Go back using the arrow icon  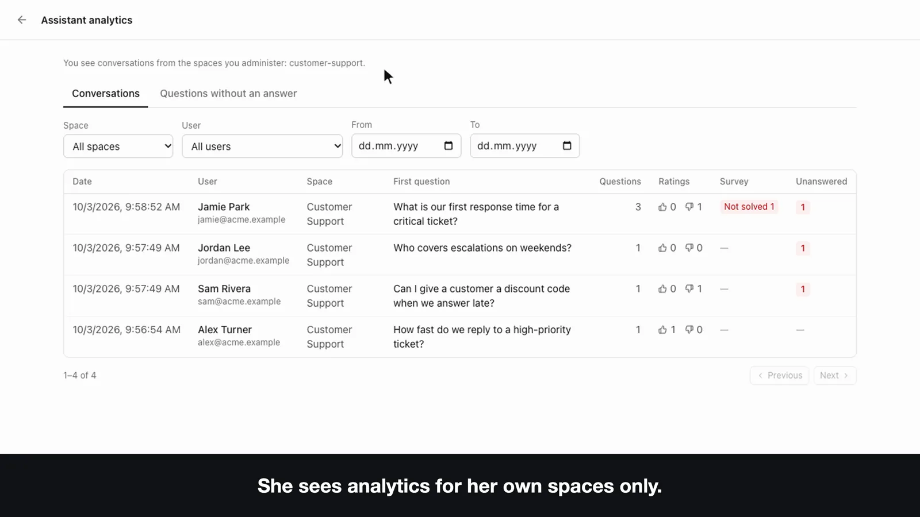22,20
